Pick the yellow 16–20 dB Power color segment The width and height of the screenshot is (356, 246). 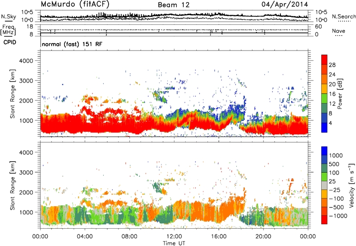[324, 89]
